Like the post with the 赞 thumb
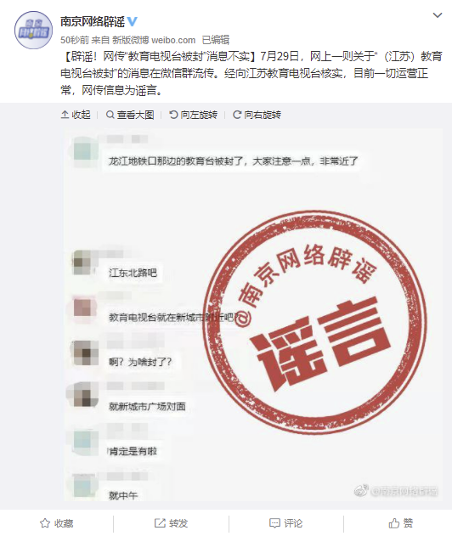Image resolution: width=452 pixels, height=536 pixels. (x=394, y=523)
